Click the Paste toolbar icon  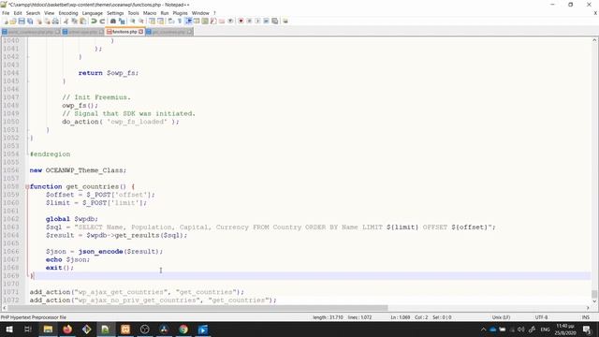tap(82, 21)
